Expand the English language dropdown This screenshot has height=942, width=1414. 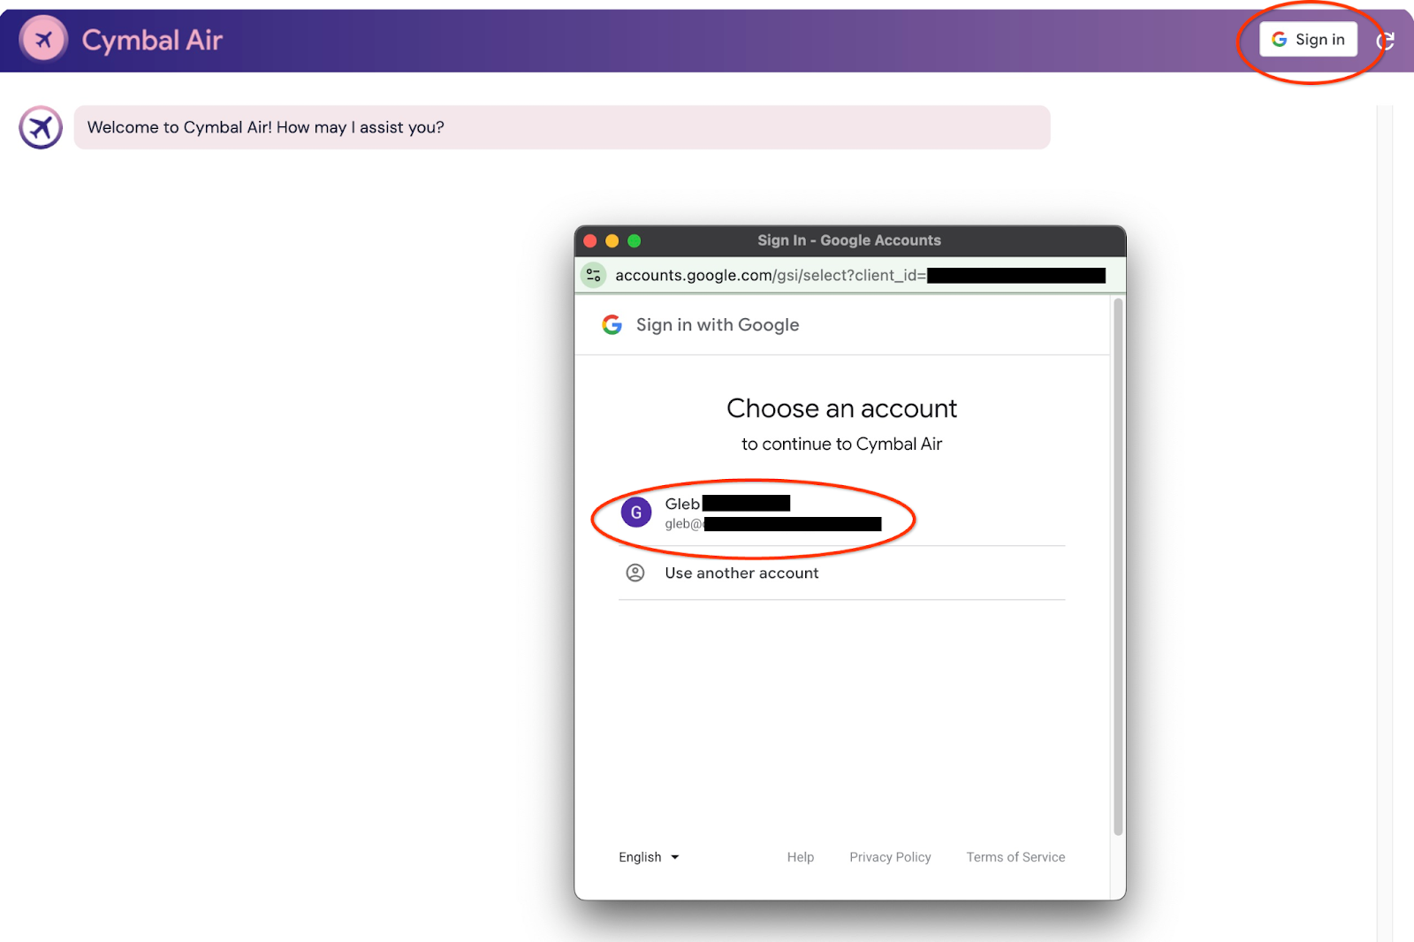pyautogui.click(x=649, y=857)
